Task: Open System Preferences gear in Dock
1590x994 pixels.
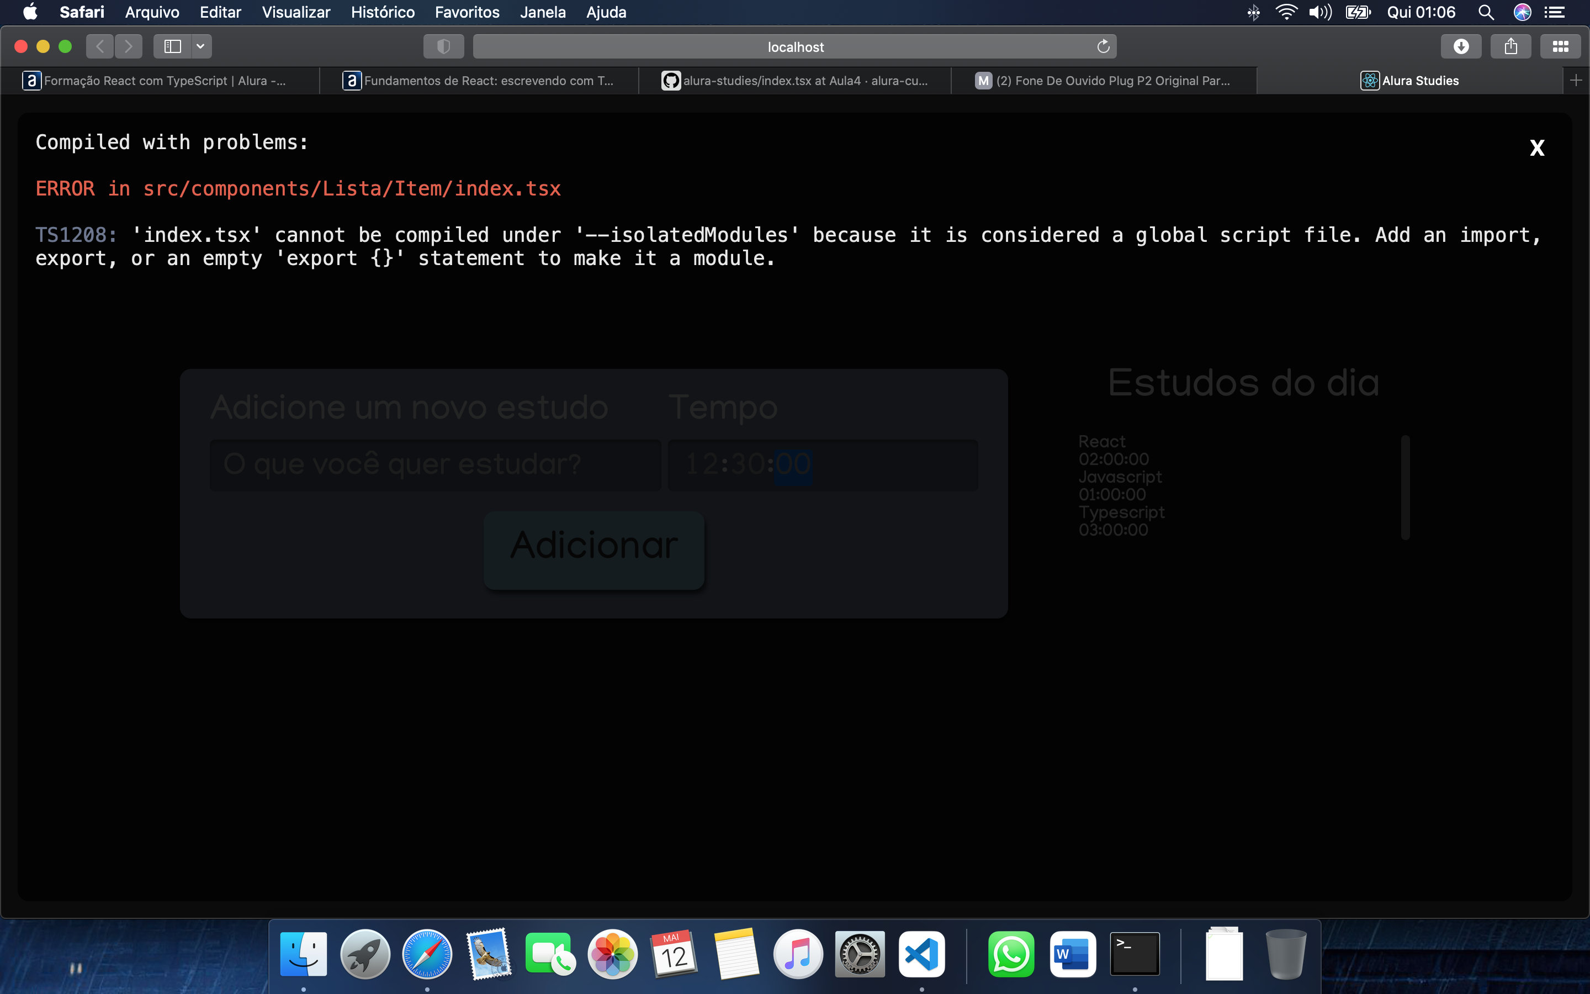Action: point(860,954)
